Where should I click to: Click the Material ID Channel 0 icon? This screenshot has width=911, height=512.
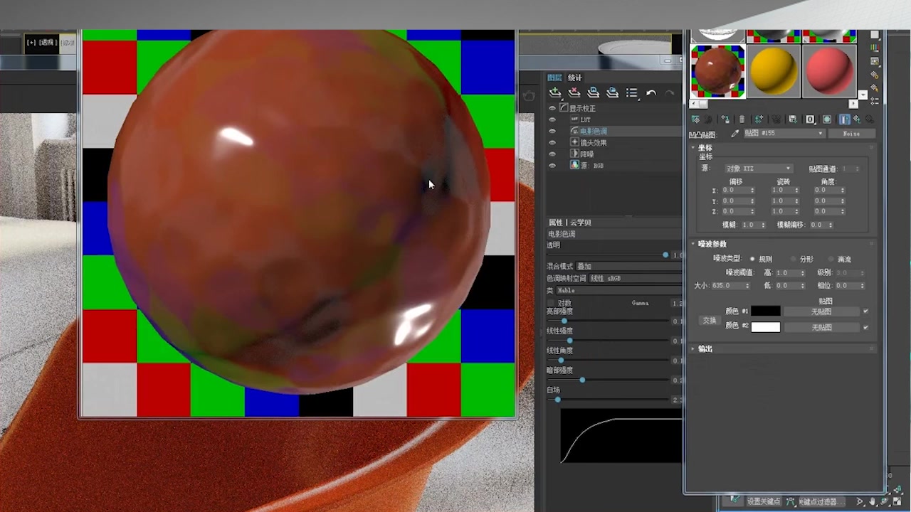pyautogui.click(x=810, y=119)
